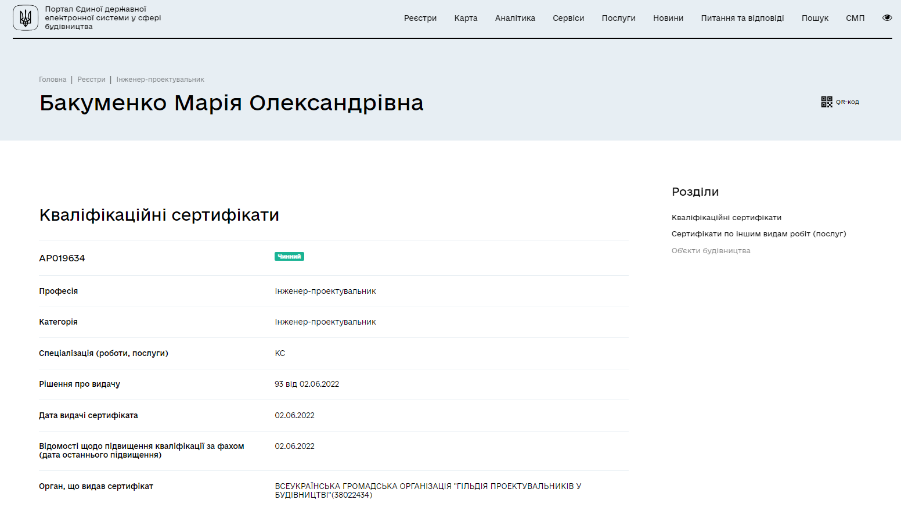Open the Карта menu item
This screenshot has height=507, width=901.
[x=466, y=18]
